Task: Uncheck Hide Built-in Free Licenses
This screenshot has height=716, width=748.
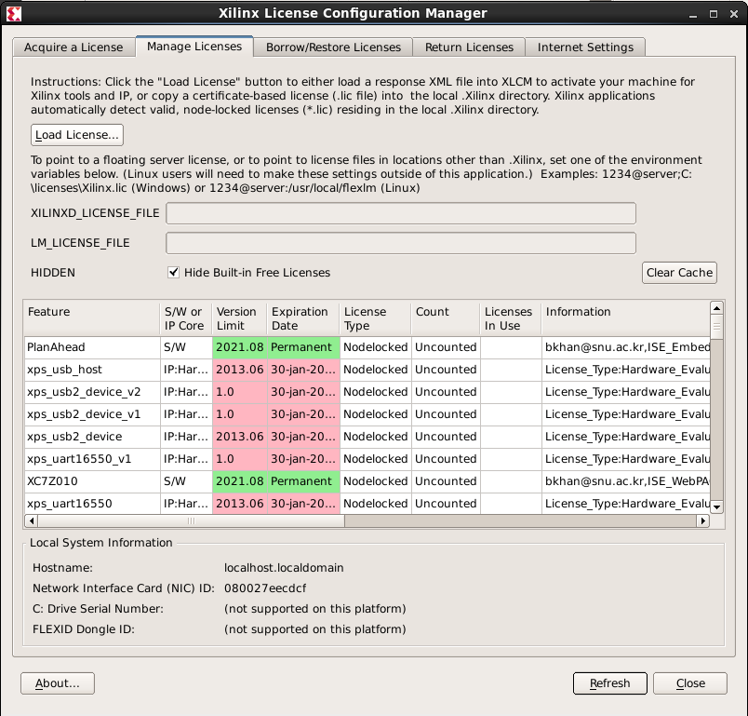Action: click(173, 272)
